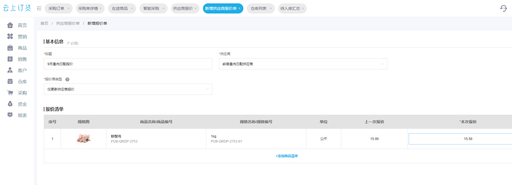Open the 销售 sales sidebar icon
This screenshot has width=512, height=185.
click(x=10, y=59)
